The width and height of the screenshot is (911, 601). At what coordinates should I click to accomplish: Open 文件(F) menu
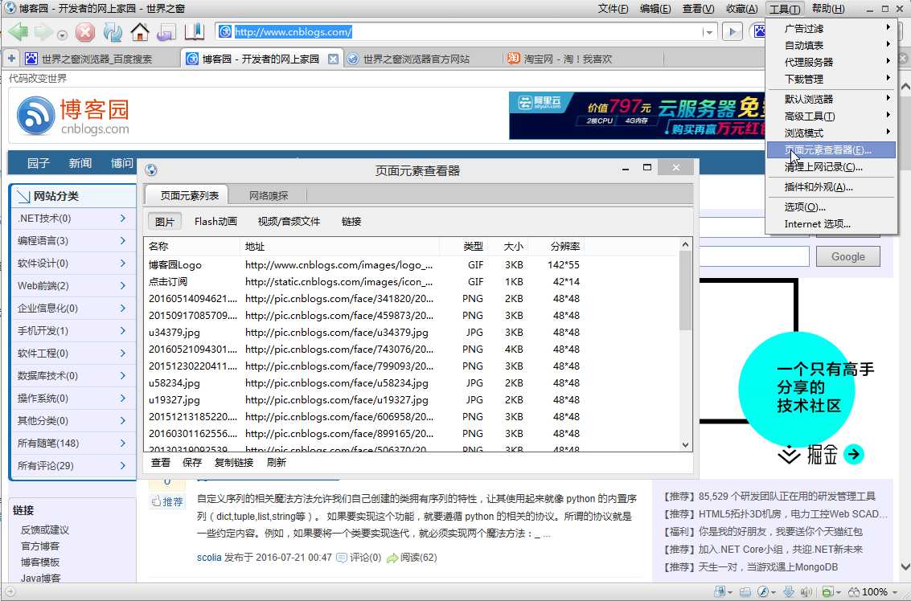click(613, 9)
